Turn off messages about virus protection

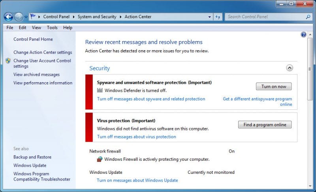[x=136, y=137]
